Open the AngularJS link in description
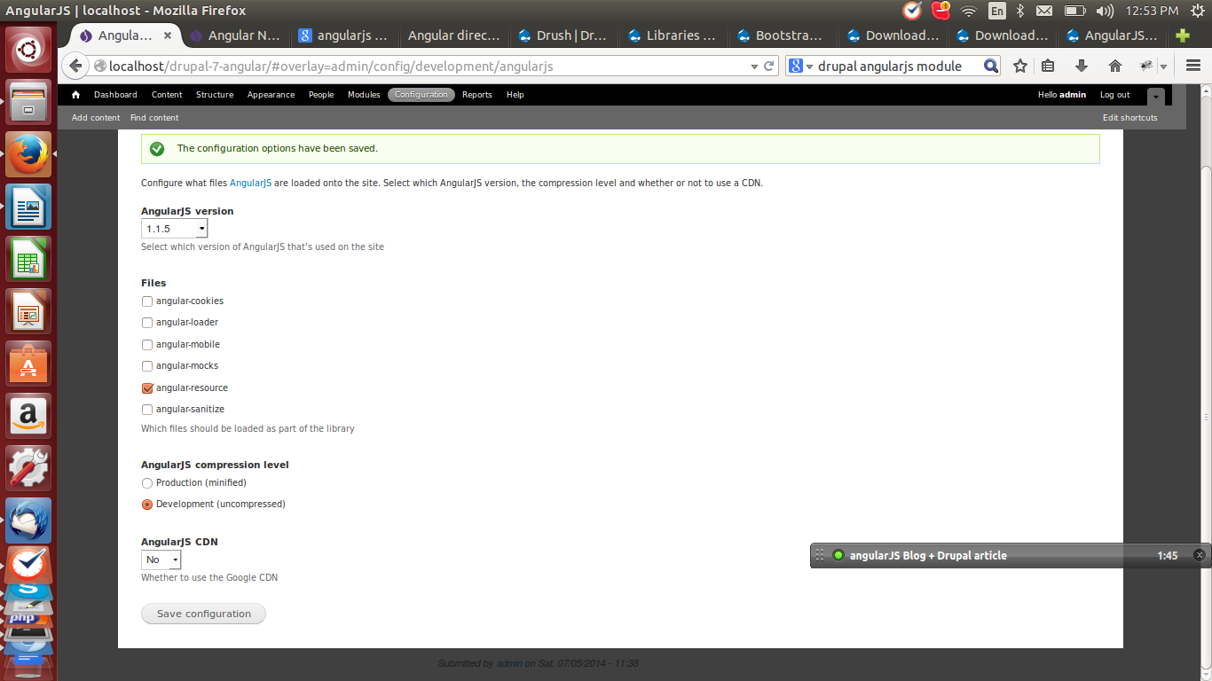Image resolution: width=1212 pixels, height=681 pixels. click(250, 184)
